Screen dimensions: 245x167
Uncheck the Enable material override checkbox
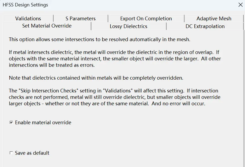(x=11, y=122)
